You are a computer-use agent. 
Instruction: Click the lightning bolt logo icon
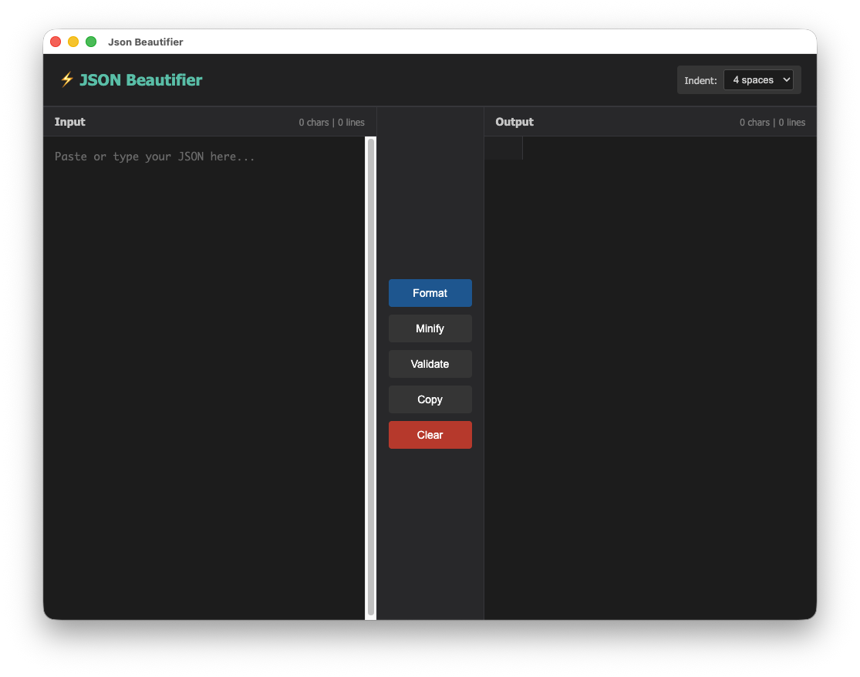[x=66, y=79]
